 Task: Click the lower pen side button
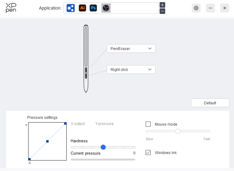[x=86, y=76]
